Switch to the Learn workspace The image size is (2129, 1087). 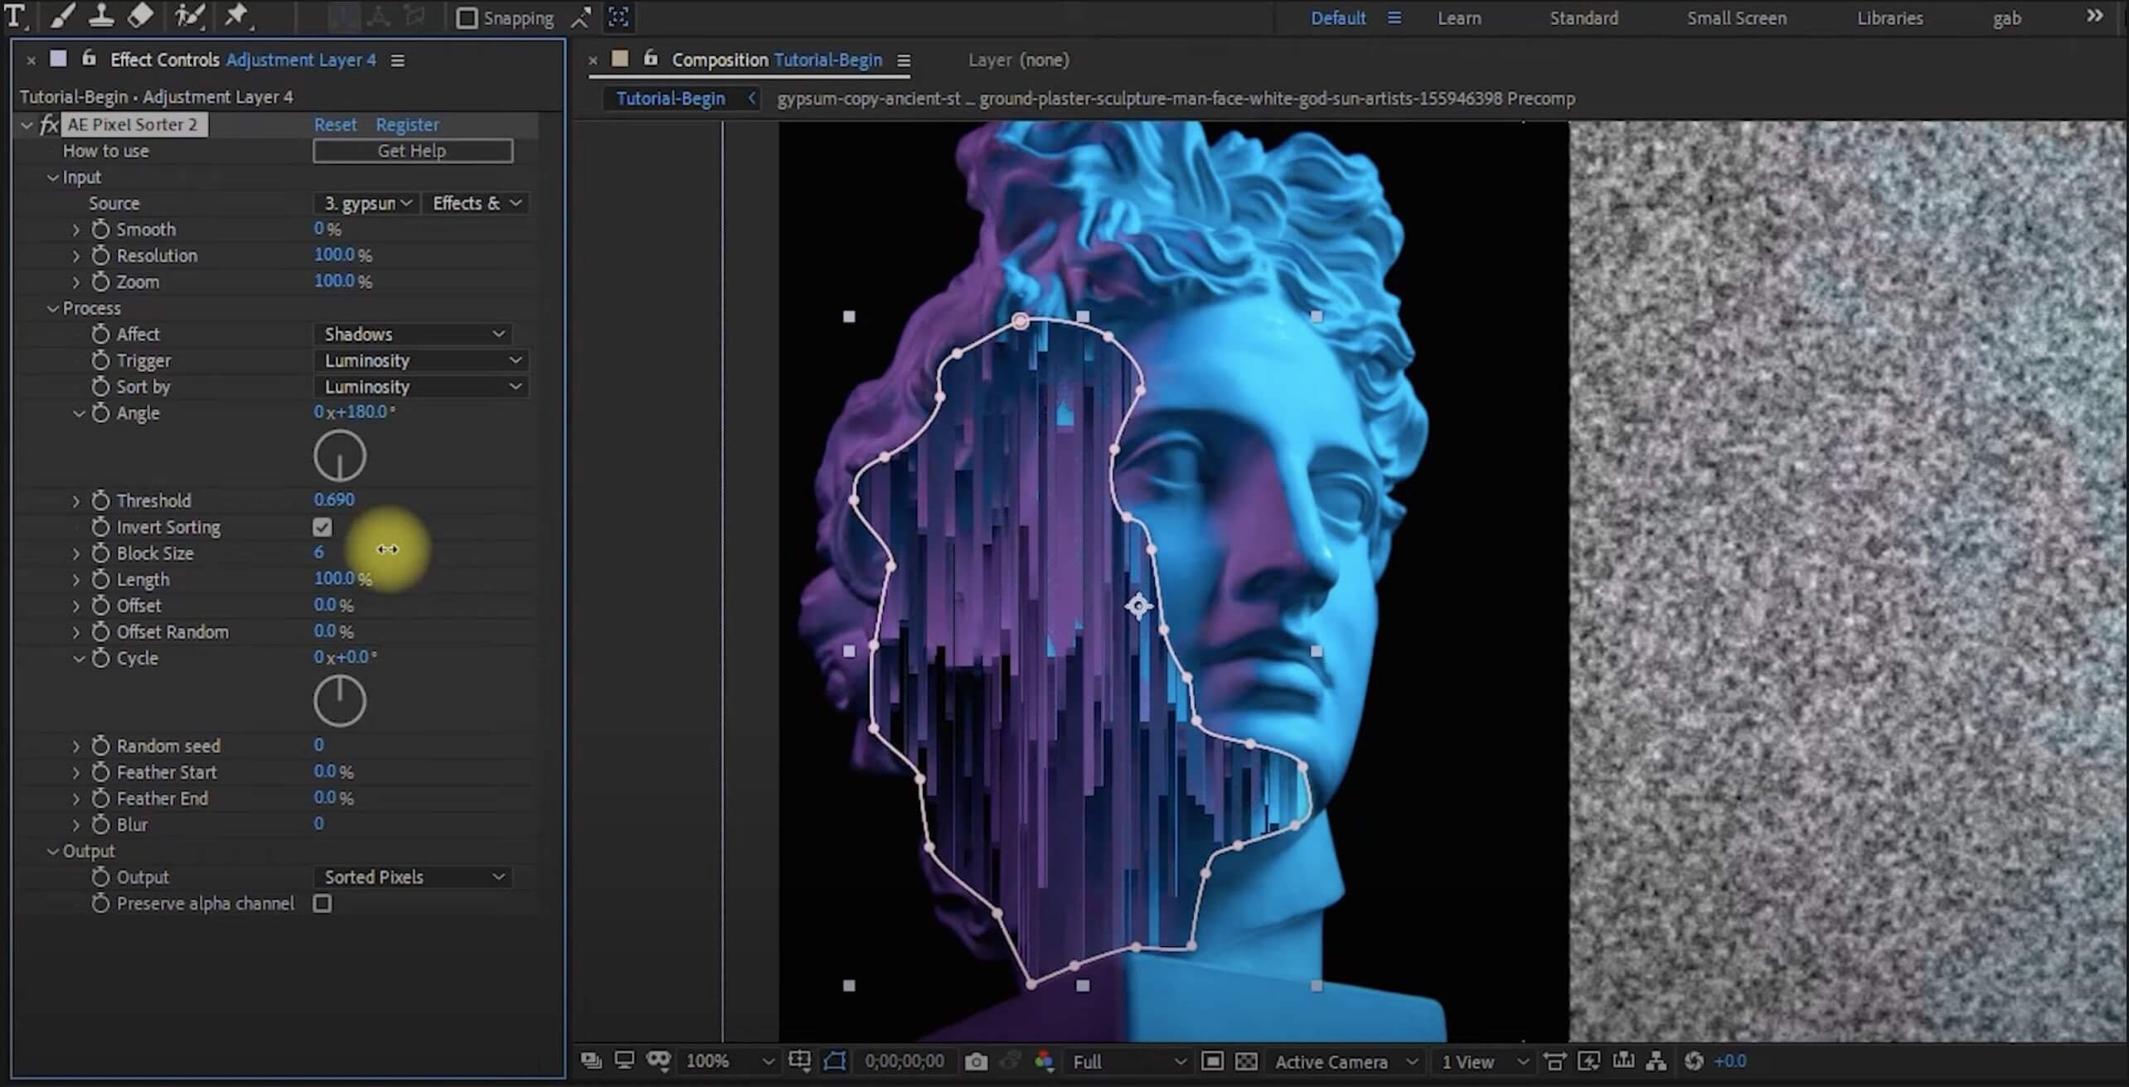1458,17
